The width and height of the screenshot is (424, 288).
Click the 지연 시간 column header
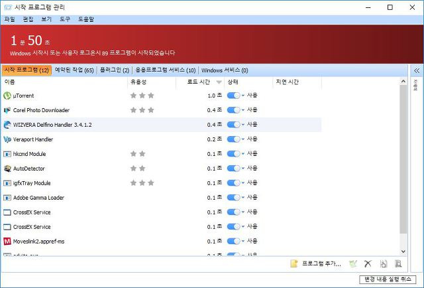click(x=297, y=82)
